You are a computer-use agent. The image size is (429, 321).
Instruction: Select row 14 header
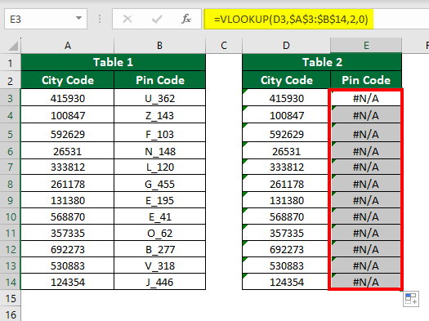pos(10,282)
